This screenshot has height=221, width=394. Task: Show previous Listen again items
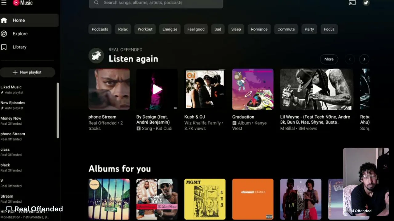350,59
